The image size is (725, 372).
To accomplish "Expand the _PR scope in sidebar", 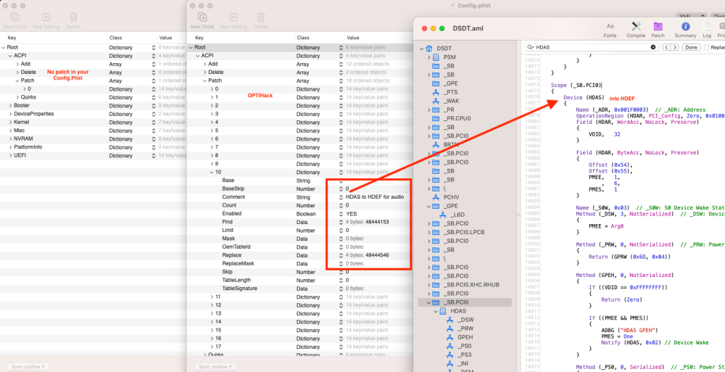I will click(x=428, y=109).
